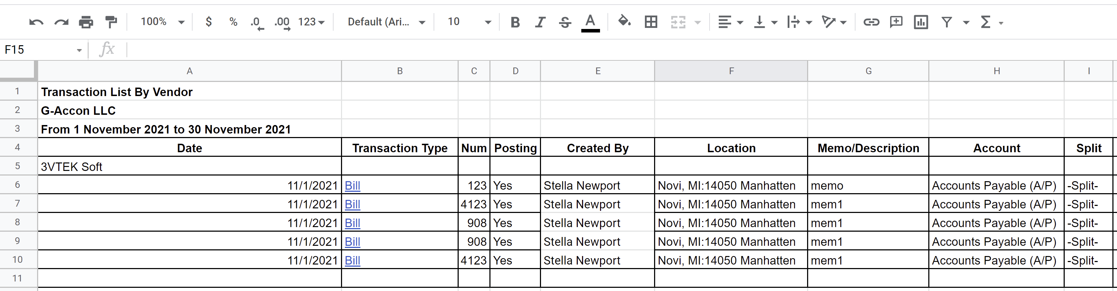1117x291 pixels.
Task: Select the 'G-Accon LLC' cell
Action: point(189,110)
